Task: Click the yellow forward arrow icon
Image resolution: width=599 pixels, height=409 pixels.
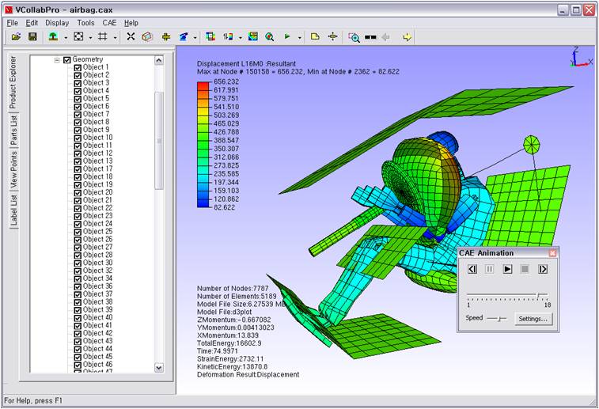Action: (408, 37)
